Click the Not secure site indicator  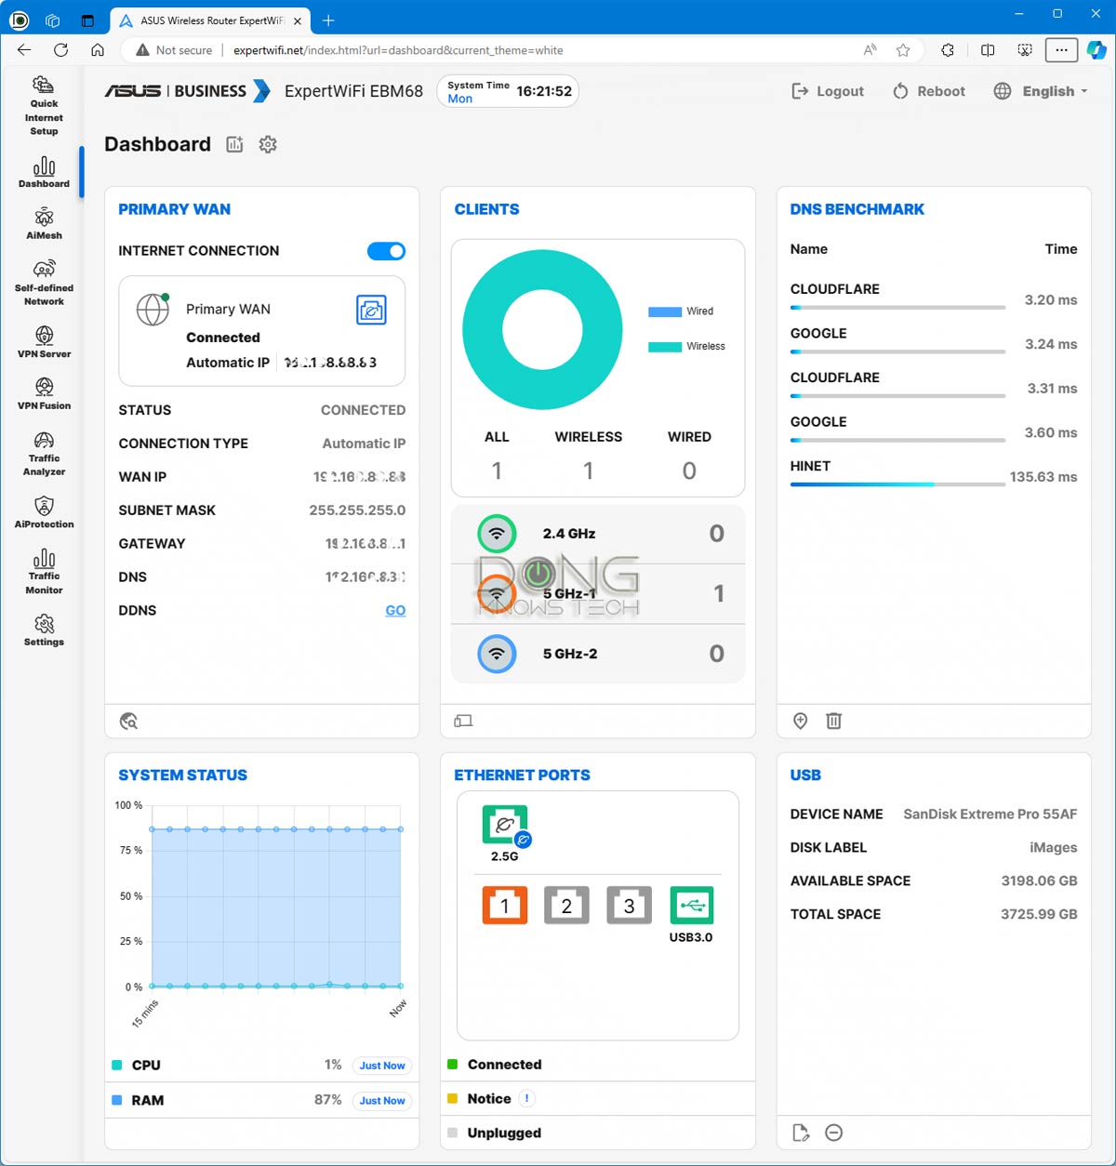click(174, 50)
